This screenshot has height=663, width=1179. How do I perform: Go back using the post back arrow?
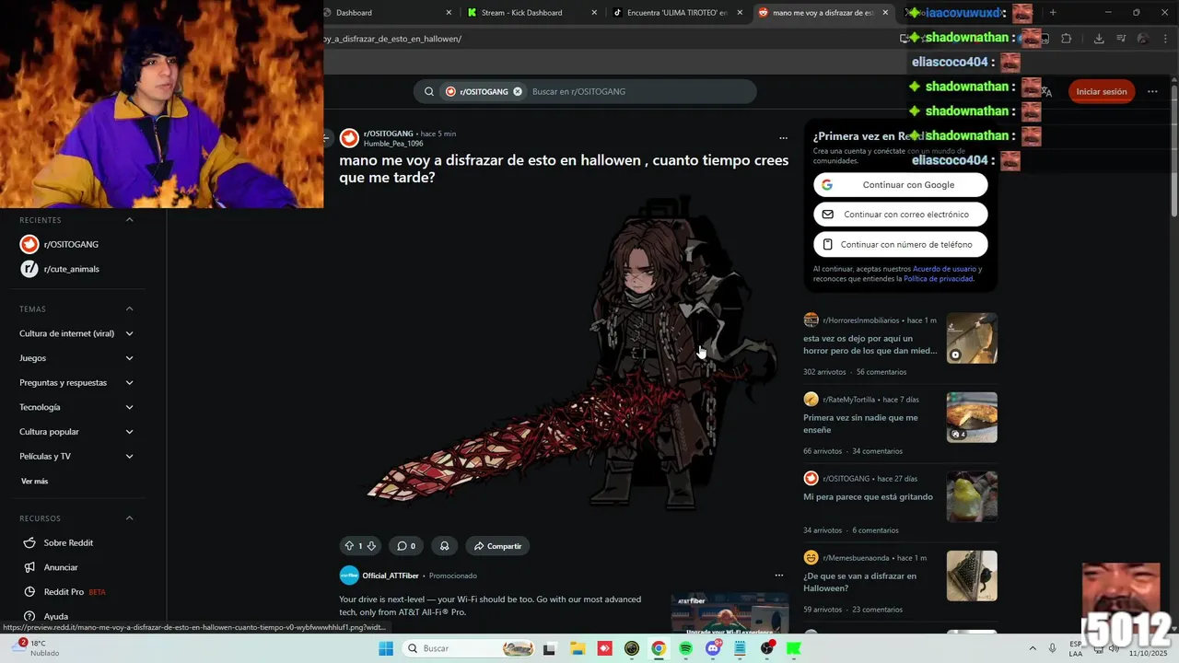(326, 138)
